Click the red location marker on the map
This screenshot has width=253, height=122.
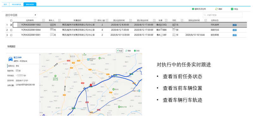[91, 85]
